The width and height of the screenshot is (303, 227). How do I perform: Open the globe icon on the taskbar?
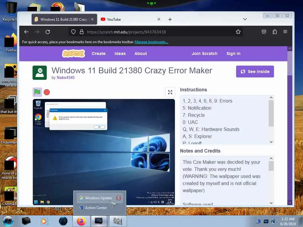click(x=63, y=221)
